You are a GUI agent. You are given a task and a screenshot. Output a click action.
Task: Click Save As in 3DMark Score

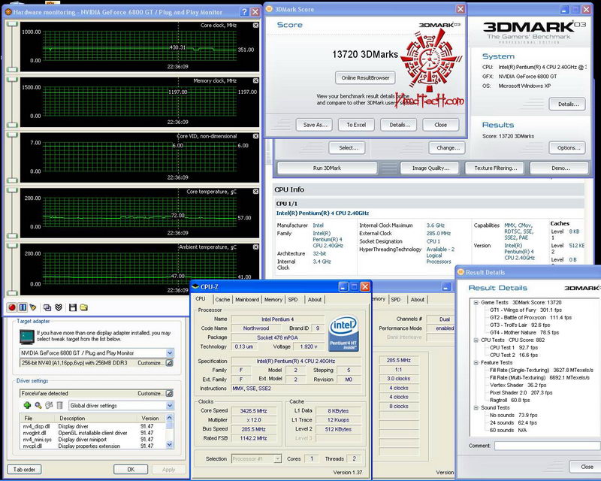pos(315,125)
